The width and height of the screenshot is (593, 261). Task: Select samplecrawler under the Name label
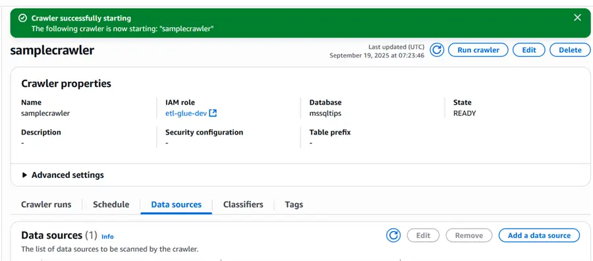pyautogui.click(x=45, y=113)
